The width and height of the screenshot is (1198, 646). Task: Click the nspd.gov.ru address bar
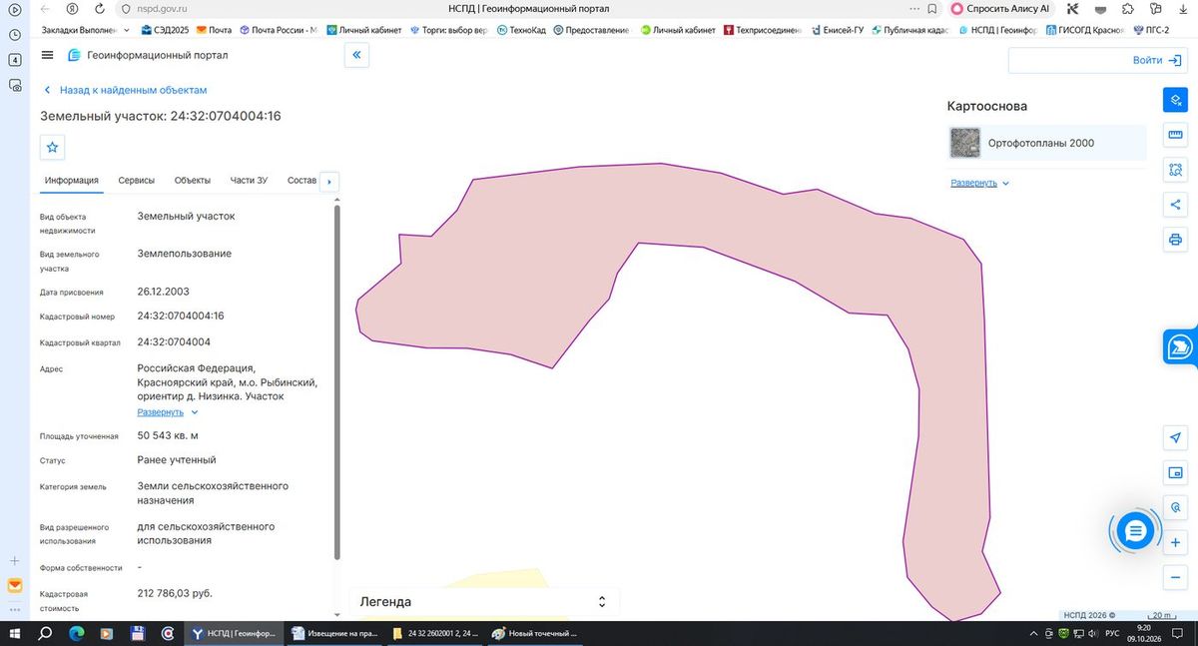point(163,9)
